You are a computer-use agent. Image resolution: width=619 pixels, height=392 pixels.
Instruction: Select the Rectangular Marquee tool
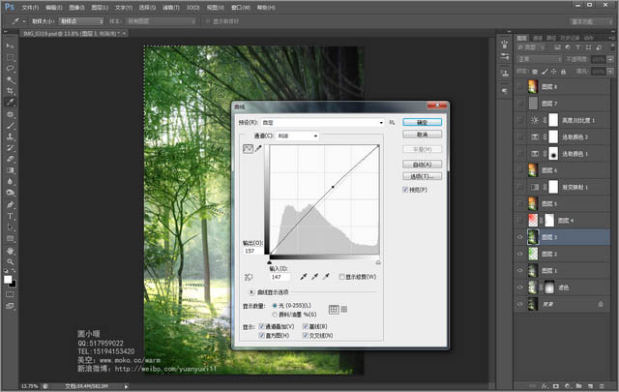coord(10,57)
